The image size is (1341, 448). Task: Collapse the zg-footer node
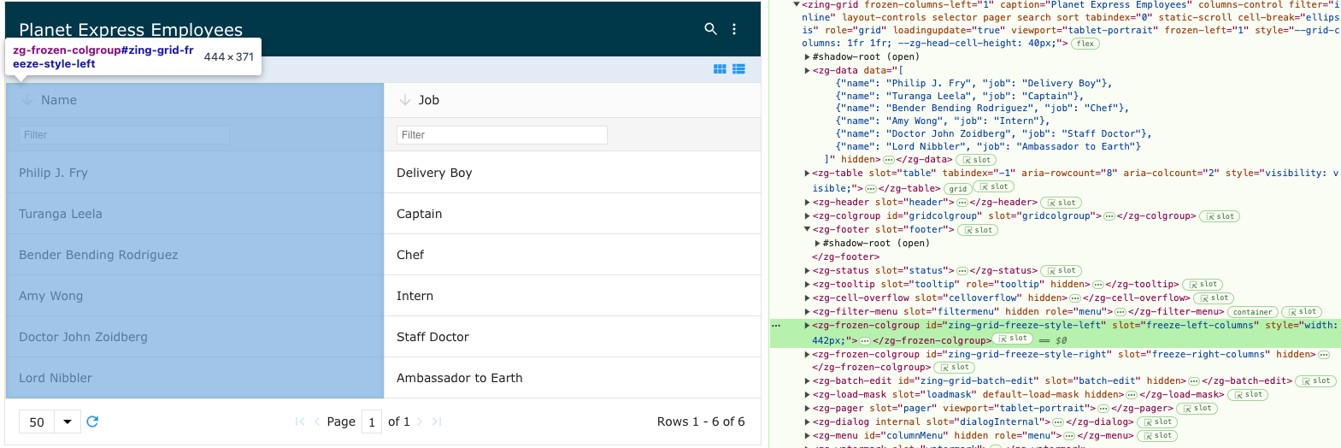[x=808, y=230]
